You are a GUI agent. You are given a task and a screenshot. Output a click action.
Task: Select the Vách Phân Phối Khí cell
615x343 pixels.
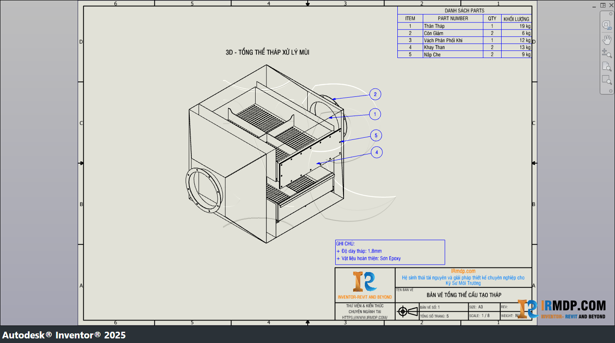pyautogui.click(x=453, y=40)
